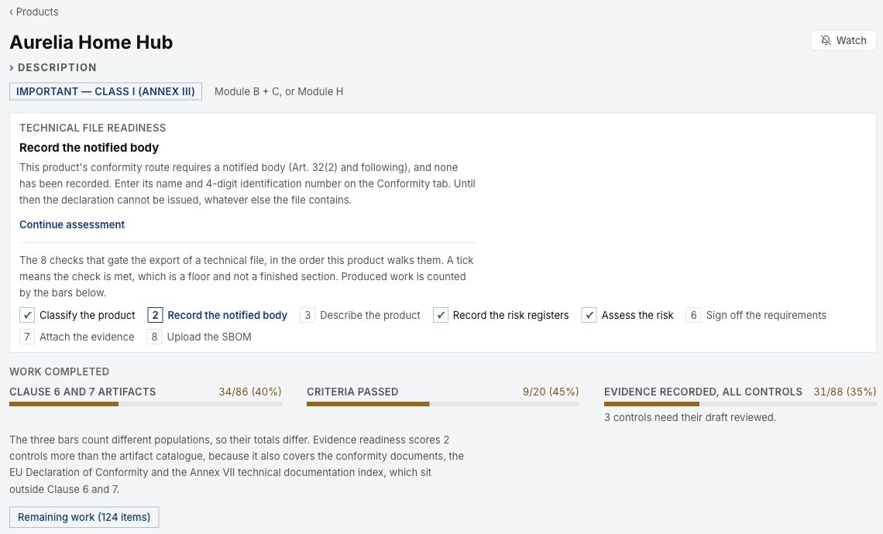Click the 'Module B + C, or Module H' text
883x534 pixels.
pos(279,92)
